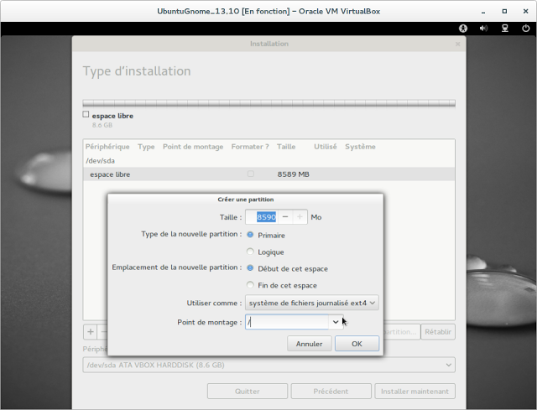The height and width of the screenshot is (410, 537).
Task: Close the VirtualBox window
Action: 526,11
